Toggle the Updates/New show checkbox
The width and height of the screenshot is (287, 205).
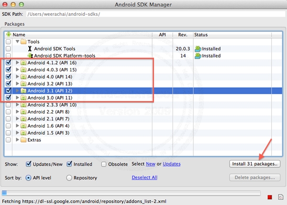28,164
